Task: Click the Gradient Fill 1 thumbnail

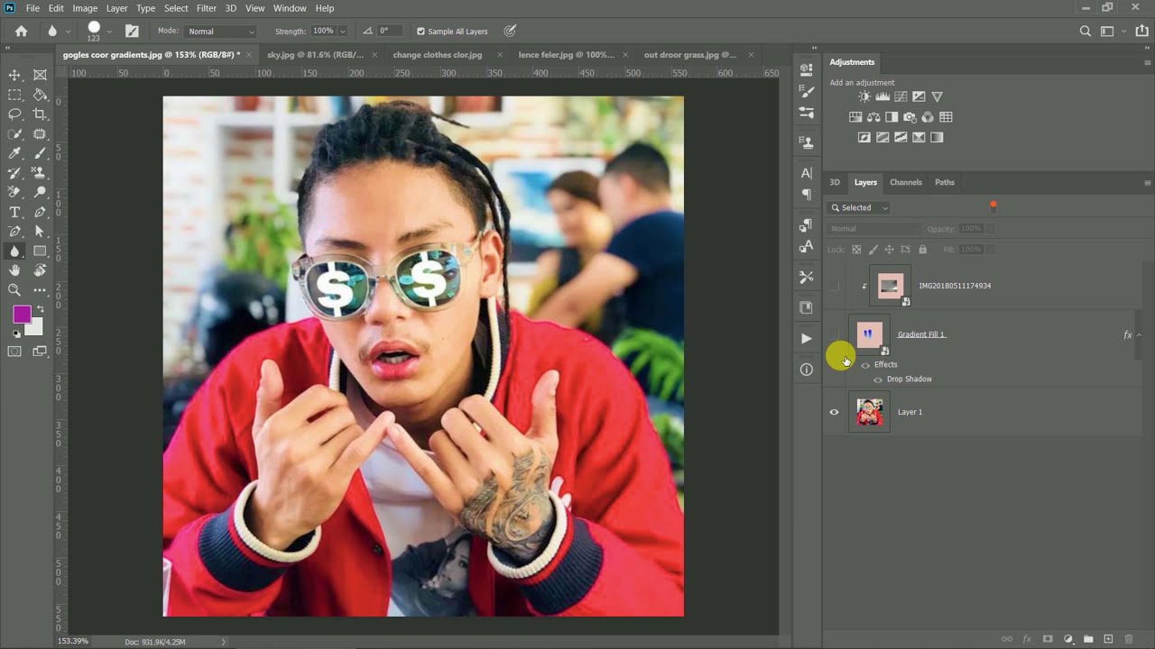Action: coord(869,334)
